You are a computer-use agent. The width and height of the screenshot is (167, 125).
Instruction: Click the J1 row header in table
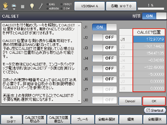click(126, 39)
